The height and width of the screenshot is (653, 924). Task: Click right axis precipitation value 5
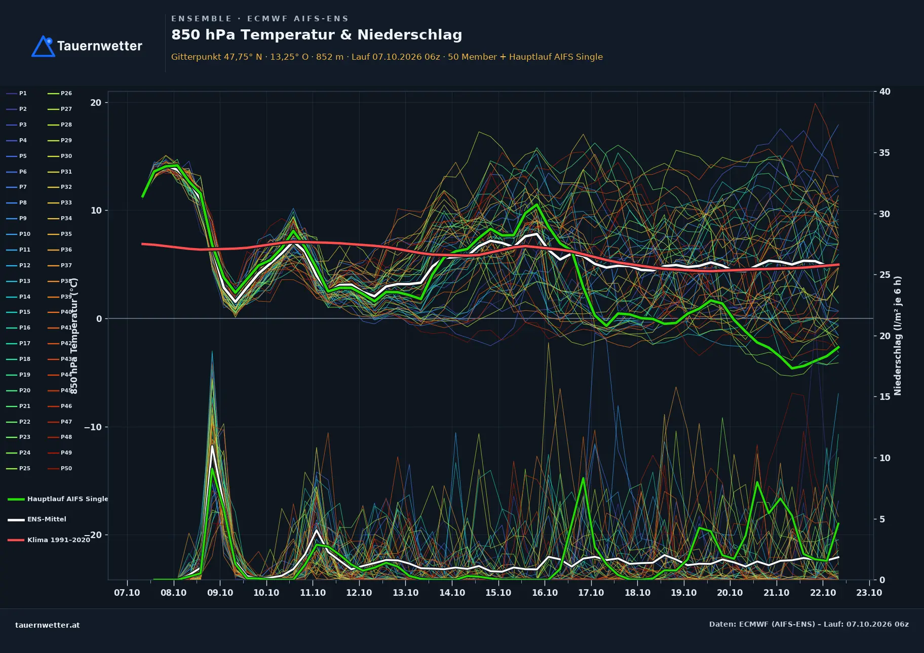tap(882, 519)
